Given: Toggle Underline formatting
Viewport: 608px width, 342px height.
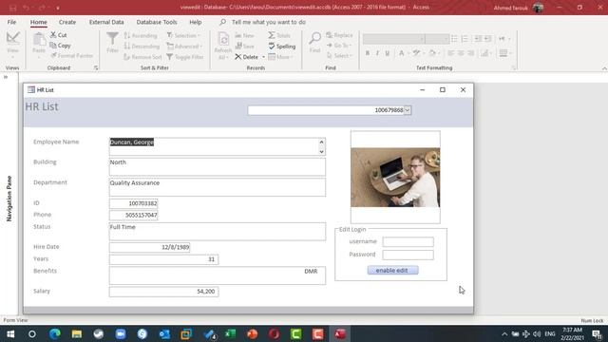Looking at the screenshot, I should pos(387,53).
